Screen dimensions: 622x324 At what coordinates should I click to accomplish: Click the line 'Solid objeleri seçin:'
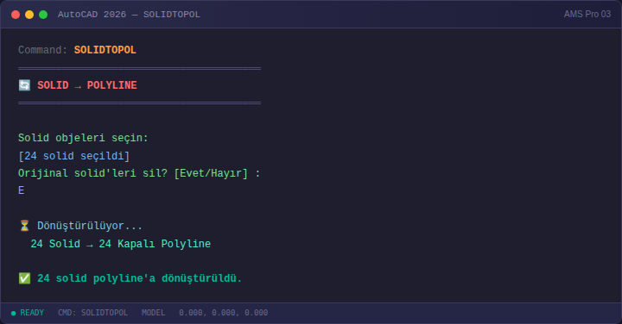(83, 138)
